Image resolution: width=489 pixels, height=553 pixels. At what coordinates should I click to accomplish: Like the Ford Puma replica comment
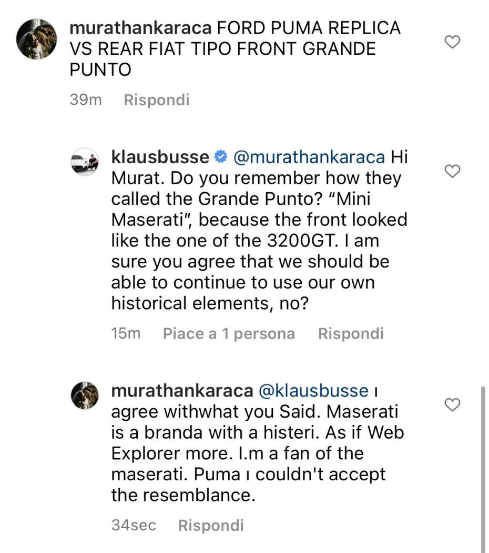click(453, 42)
